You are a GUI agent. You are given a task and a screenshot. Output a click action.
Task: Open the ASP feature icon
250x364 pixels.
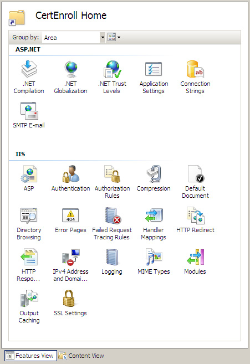click(x=29, y=178)
